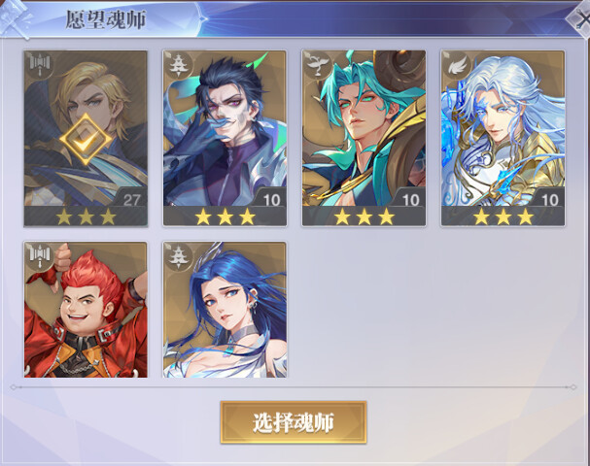
Task: Select the silver-haired golden-armored hero card
Action: coord(503,138)
